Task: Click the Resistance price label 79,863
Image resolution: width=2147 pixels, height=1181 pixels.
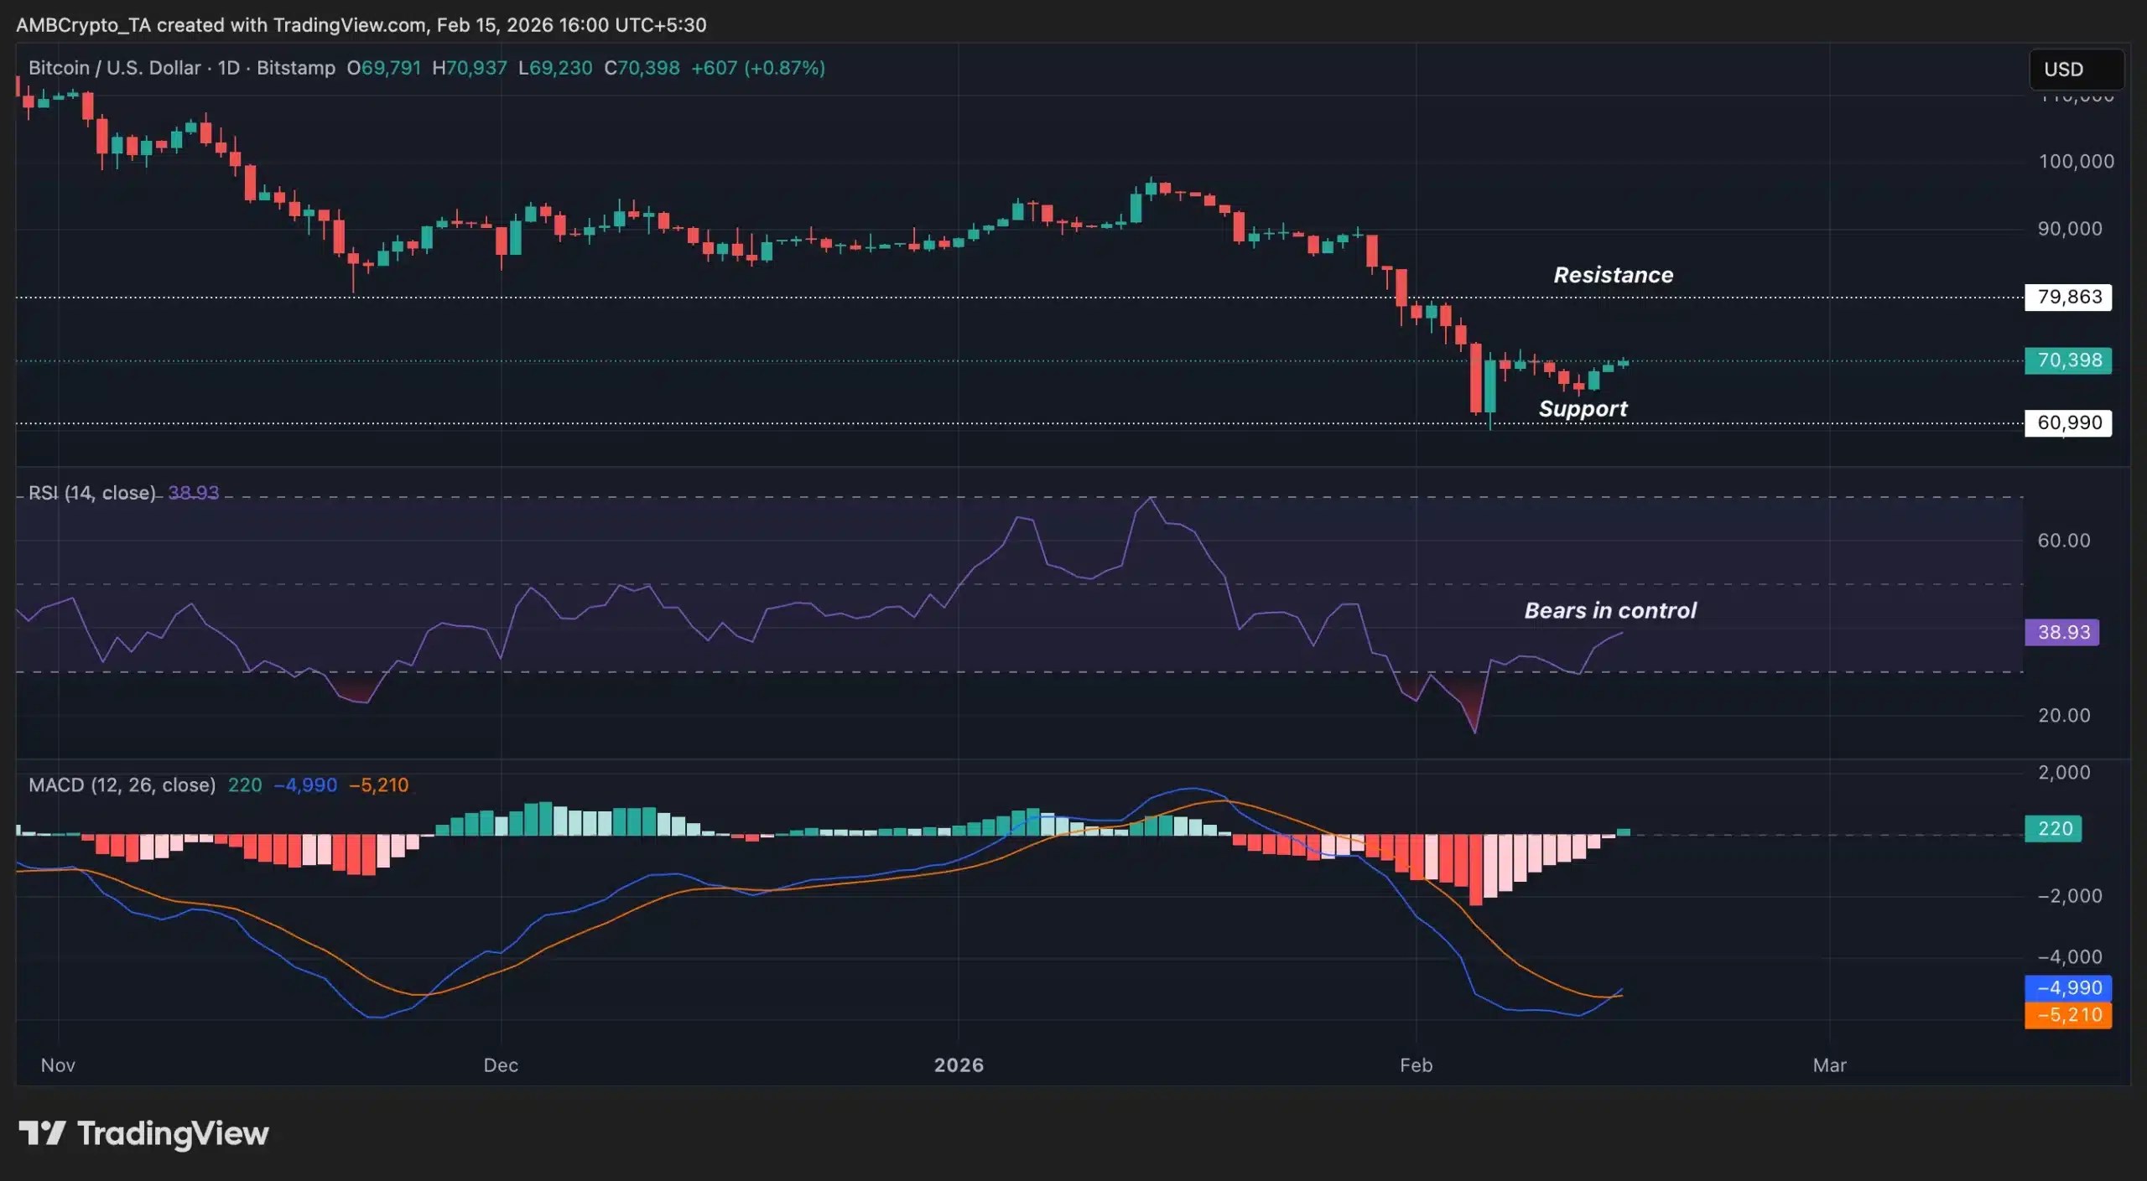Action: coord(2067,297)
